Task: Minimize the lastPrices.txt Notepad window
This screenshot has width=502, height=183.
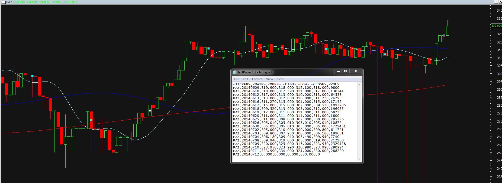Action: 338,71
